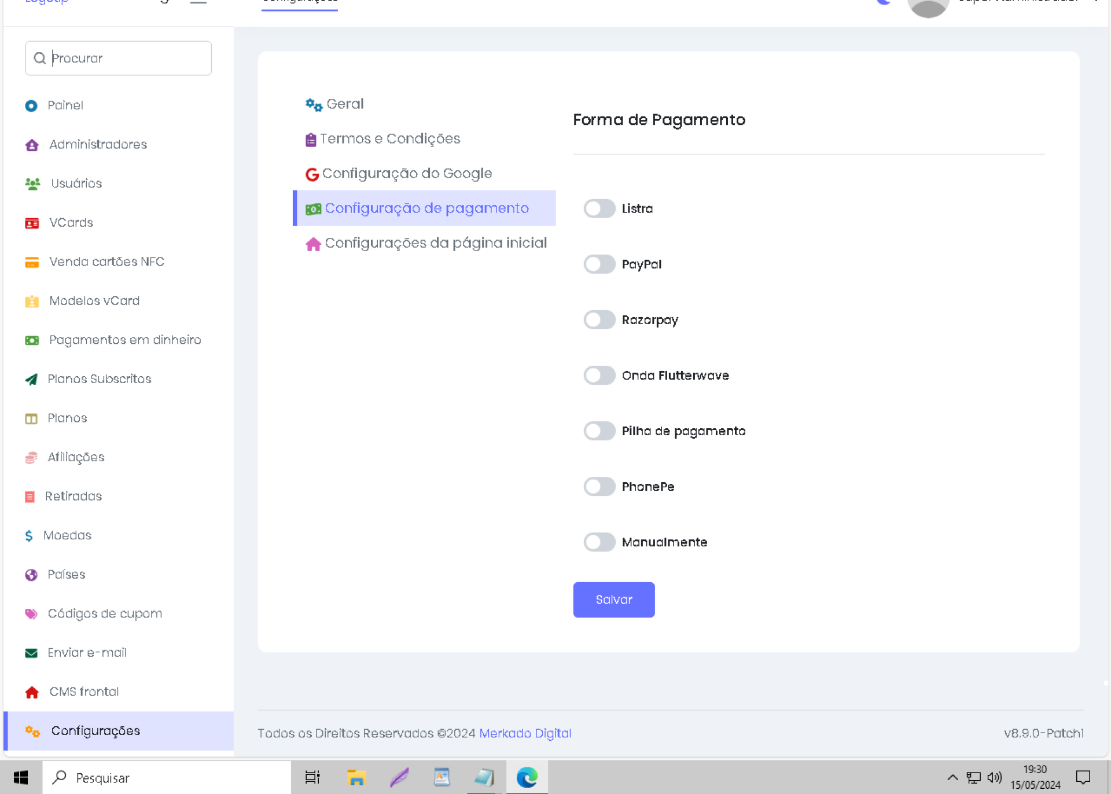
Task: Enable the PhonePe payment switch
Action: pos(599,487)
